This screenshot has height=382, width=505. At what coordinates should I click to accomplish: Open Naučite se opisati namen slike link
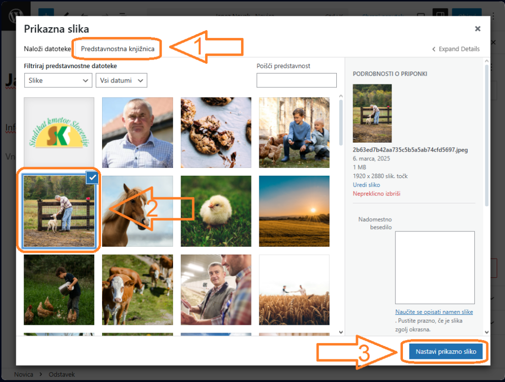point(434,312)
